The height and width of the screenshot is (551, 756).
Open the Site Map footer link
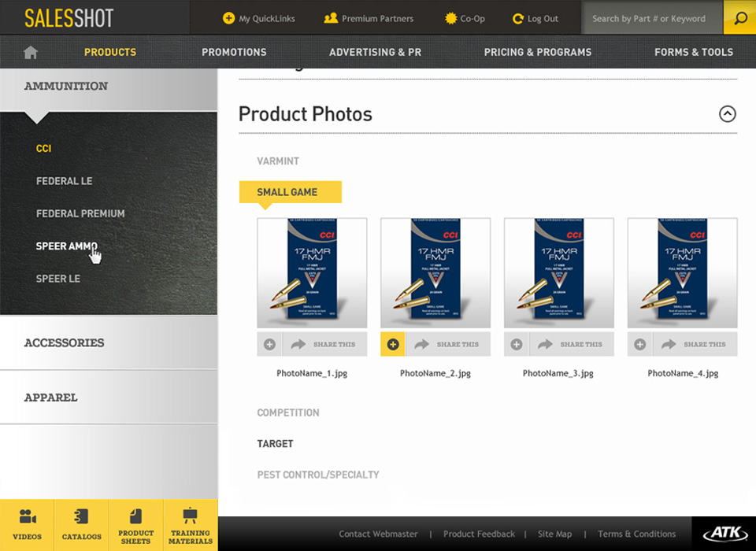point(555,534)
